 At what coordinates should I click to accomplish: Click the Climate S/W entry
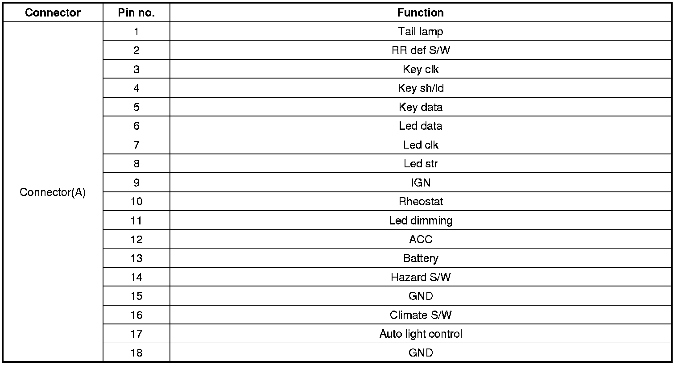[x=420, y=315]
